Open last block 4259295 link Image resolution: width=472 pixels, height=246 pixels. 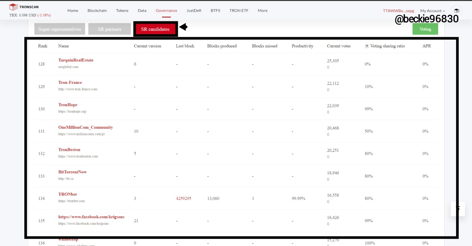pos(184,199)
